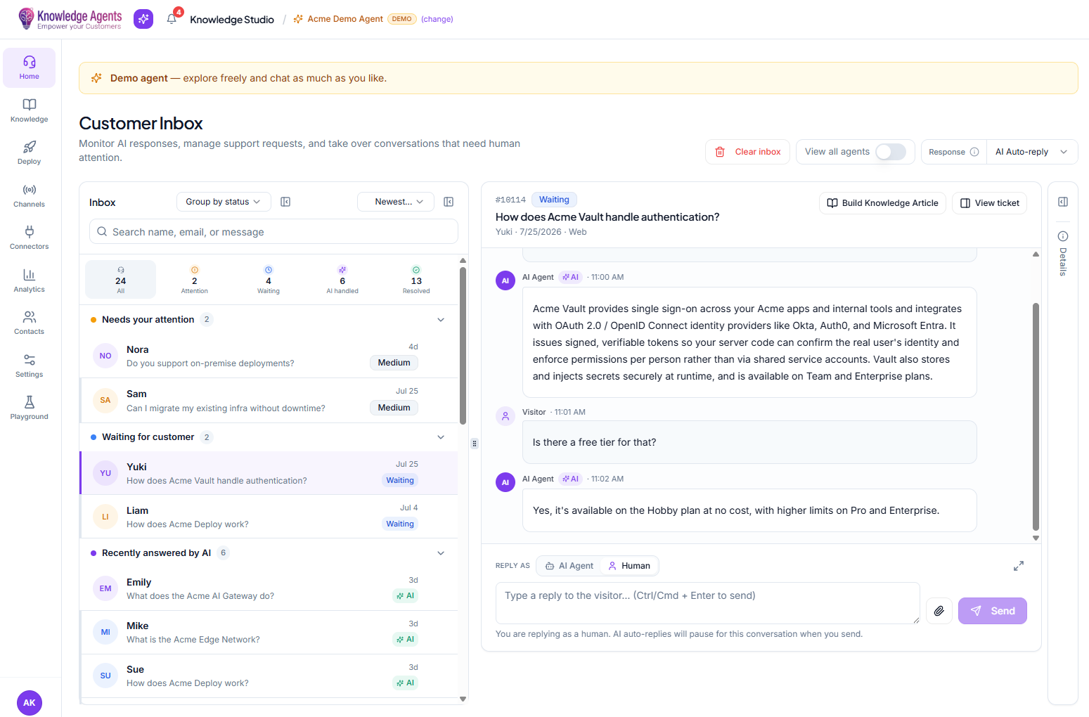Click the AK user avatar
The image size is (1089, 717).
click(30, 702)
